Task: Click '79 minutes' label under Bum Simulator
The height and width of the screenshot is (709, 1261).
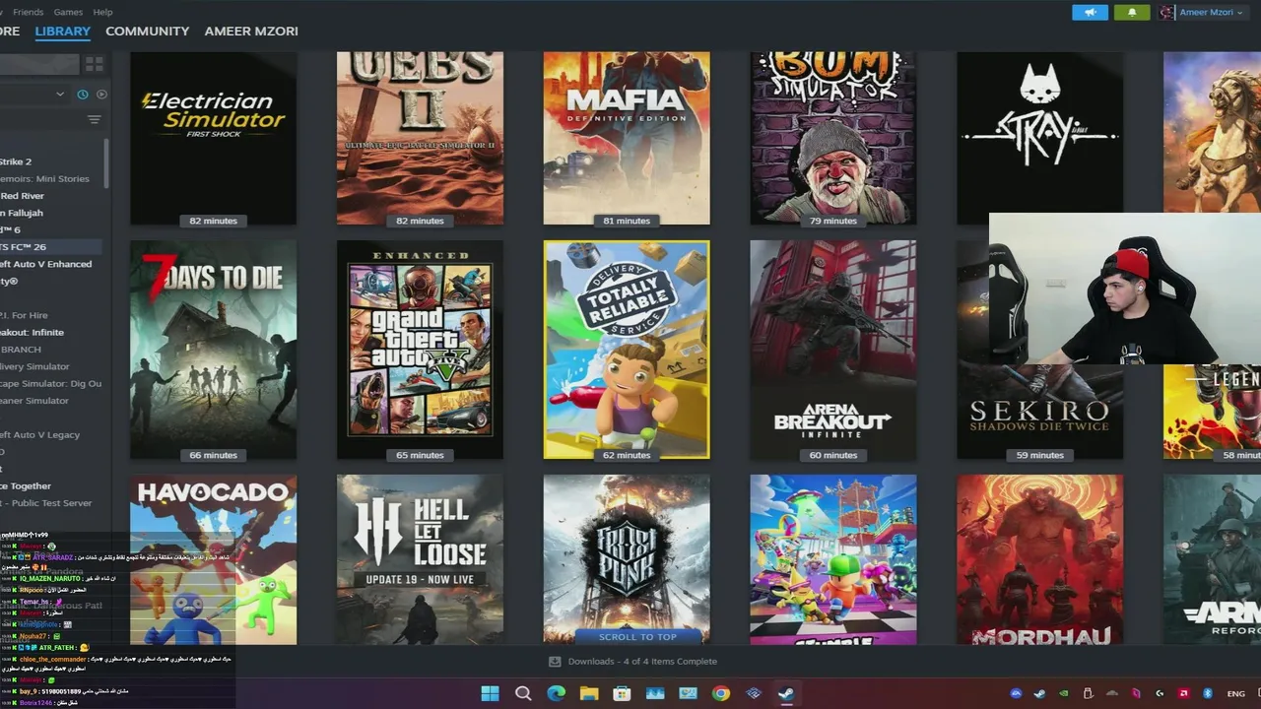Action: (x=833, y=221)
